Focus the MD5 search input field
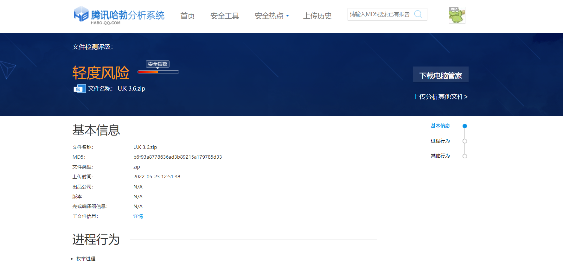 click(x=380, y=14)
